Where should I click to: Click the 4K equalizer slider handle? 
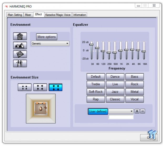pos(132,50)
